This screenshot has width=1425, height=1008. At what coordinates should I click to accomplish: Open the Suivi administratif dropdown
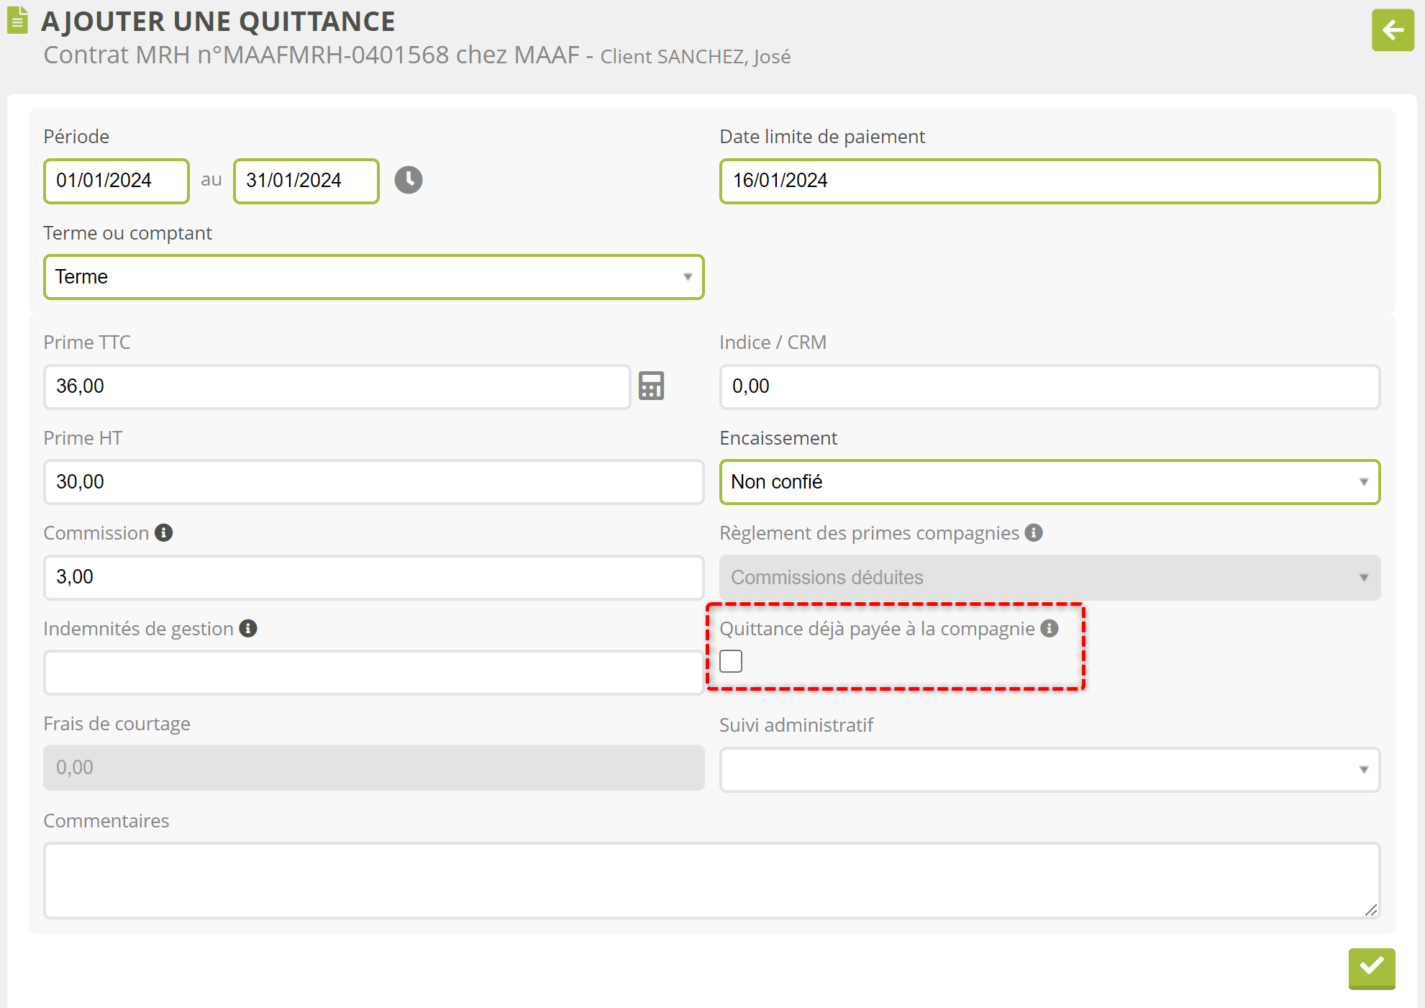tap(1049, 770)
